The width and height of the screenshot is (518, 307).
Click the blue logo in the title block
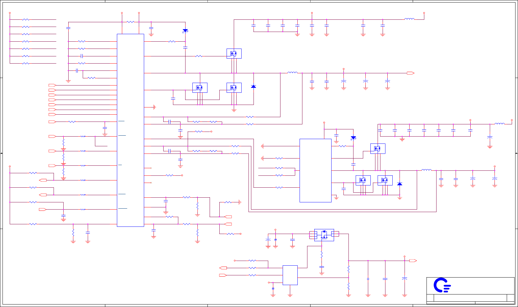point(442,285)
